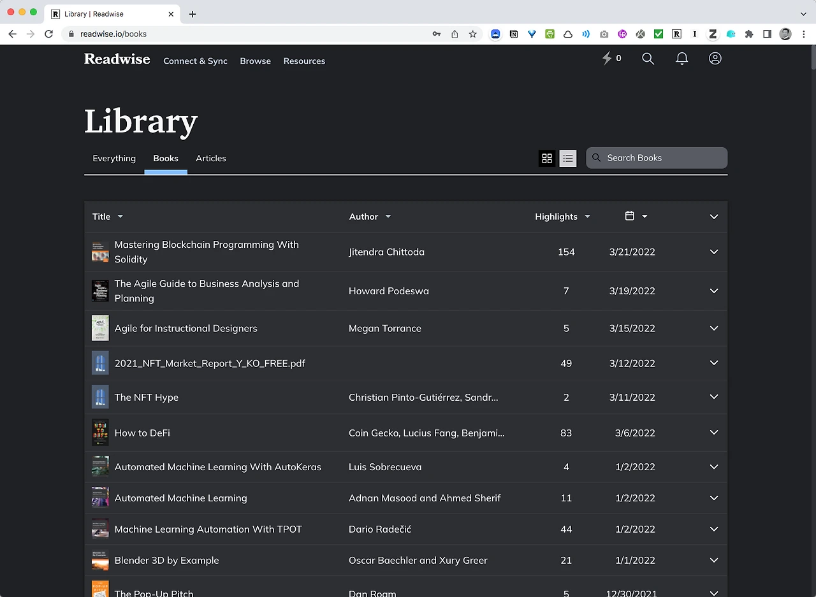Open the Connect & Sync menu
The image size is (816, 597).
195,61
